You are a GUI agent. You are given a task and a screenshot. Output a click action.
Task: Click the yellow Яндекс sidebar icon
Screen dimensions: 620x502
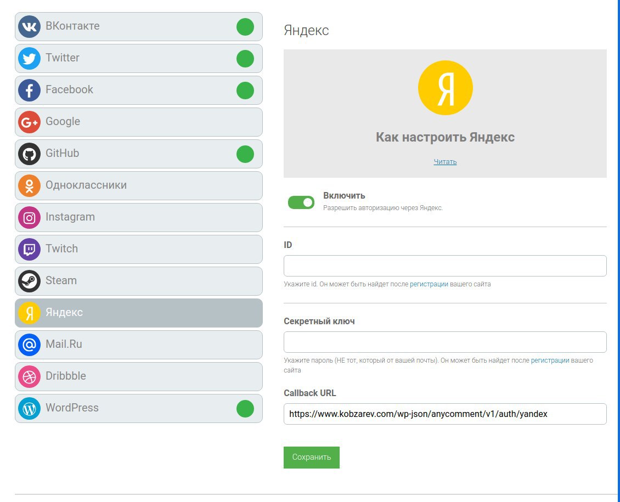point(29,313)
